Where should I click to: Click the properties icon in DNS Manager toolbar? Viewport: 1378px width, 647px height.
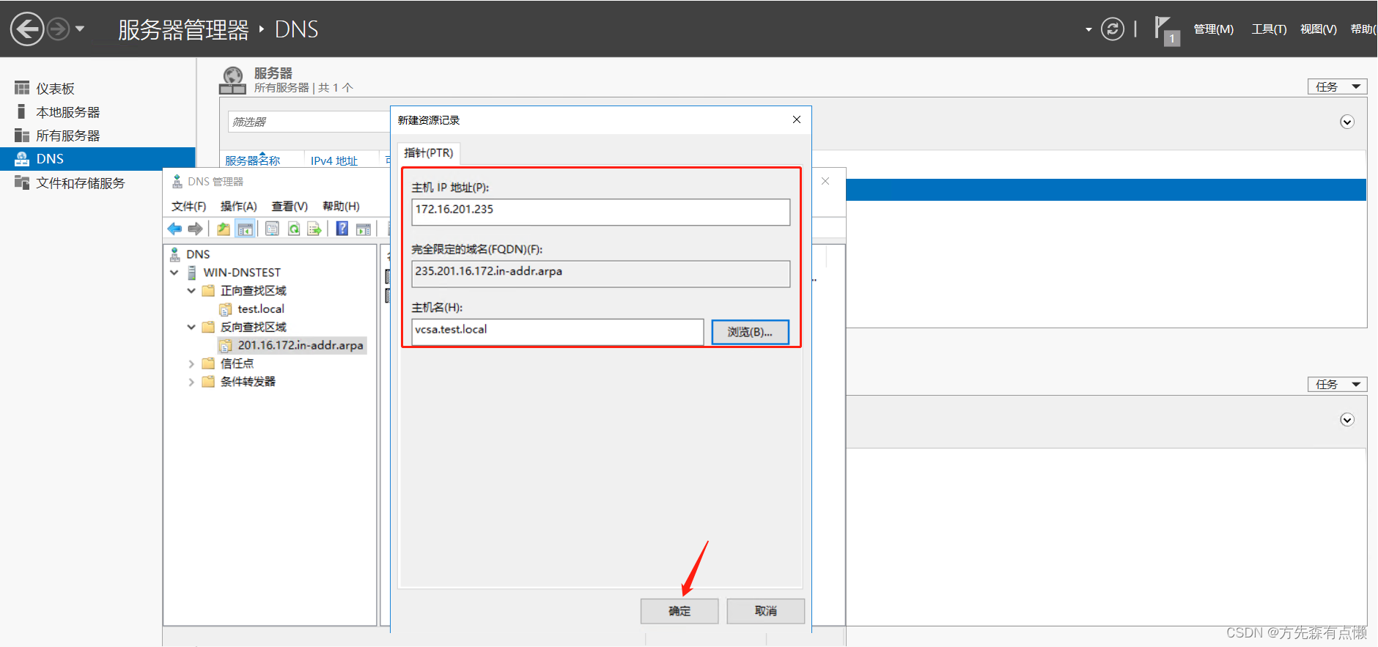coord(272,229)
